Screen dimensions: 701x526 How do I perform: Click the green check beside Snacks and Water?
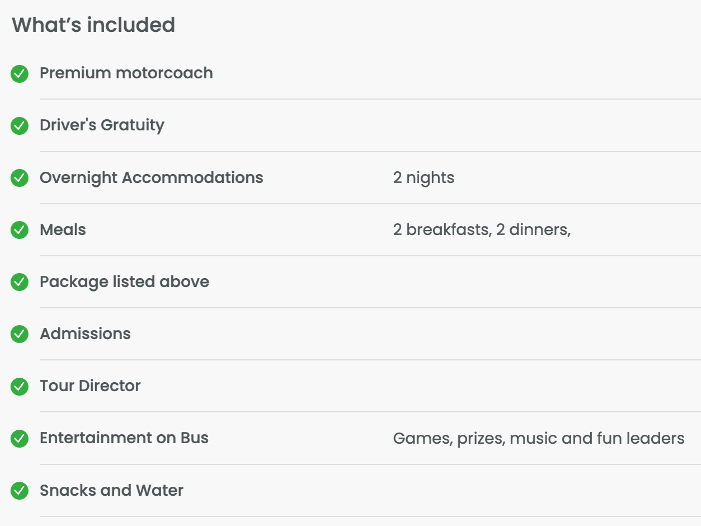[x=20, y=491]
